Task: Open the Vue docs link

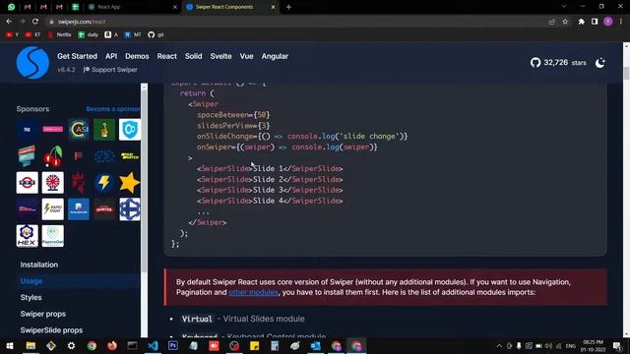Action: point(246,56)
